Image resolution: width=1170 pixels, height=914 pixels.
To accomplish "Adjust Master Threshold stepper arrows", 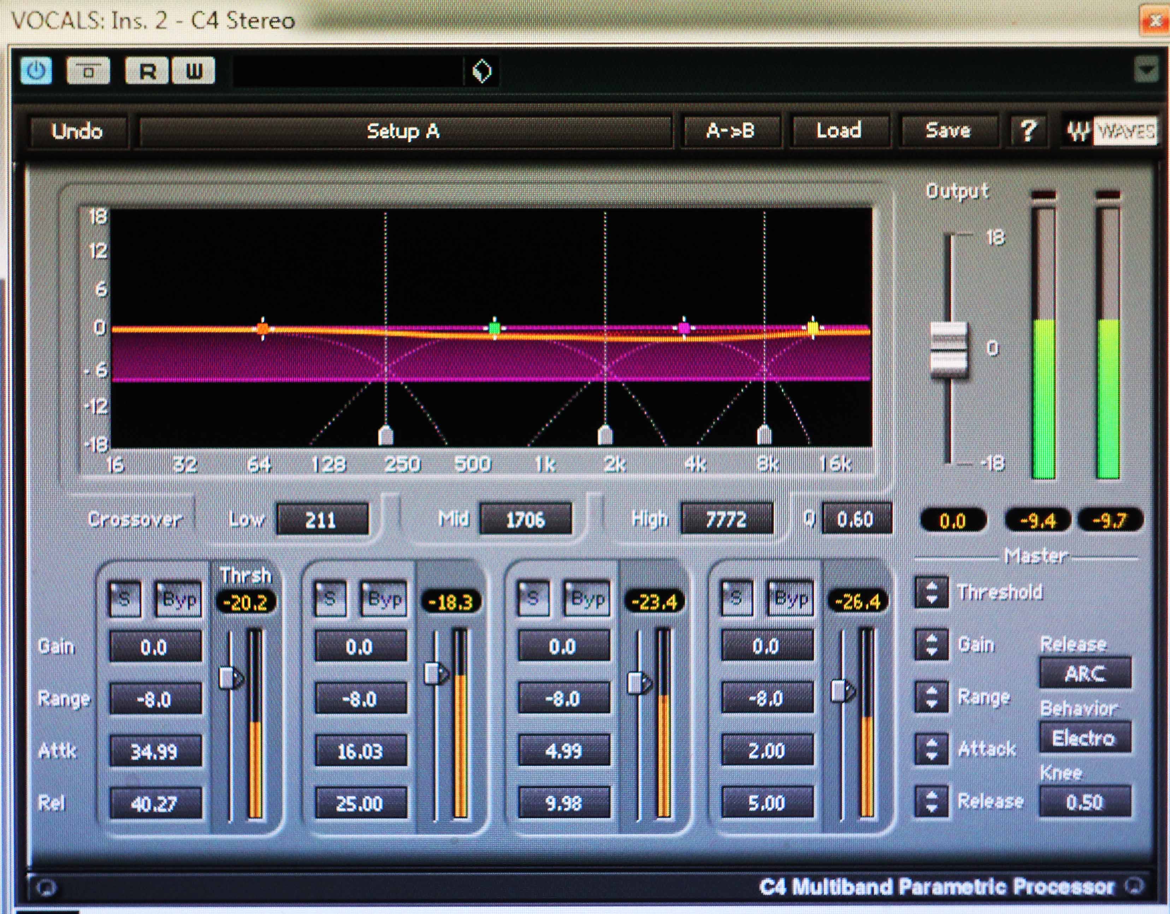I will tap(932, 592).
